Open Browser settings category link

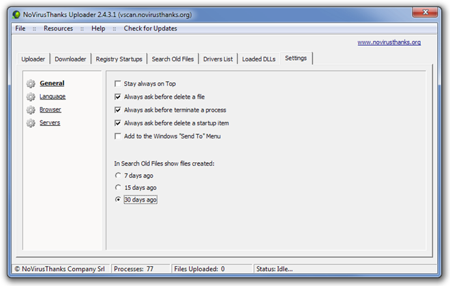50,110
